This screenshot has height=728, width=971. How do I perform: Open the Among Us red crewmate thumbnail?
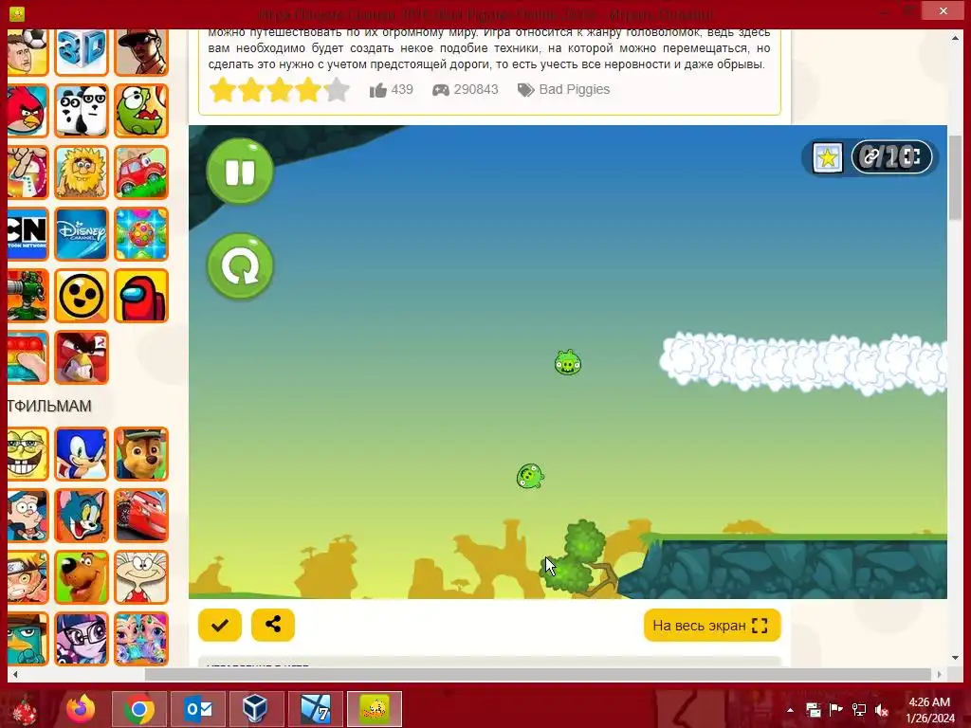[141, 296]
